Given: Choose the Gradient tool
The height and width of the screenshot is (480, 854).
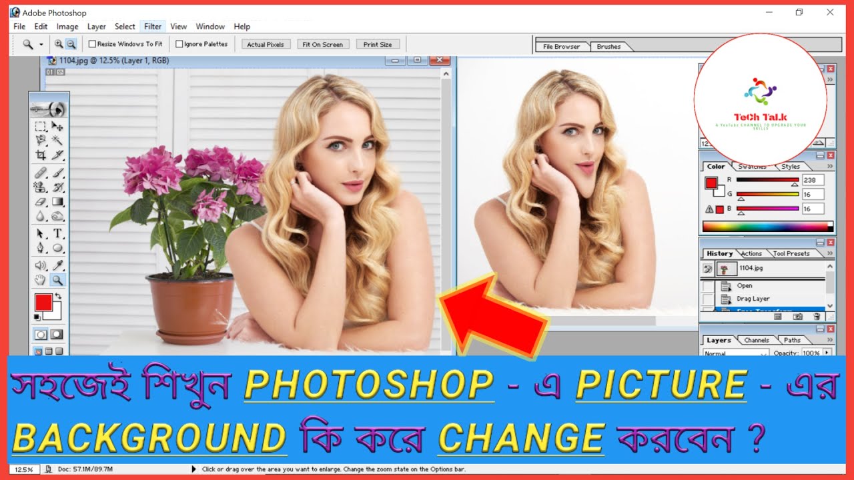Looking at the screenshot, I should (x=57, y=202).
